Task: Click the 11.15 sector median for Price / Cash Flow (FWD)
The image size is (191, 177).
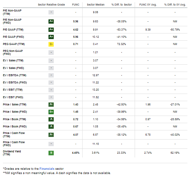Action: tap(96, 144)
